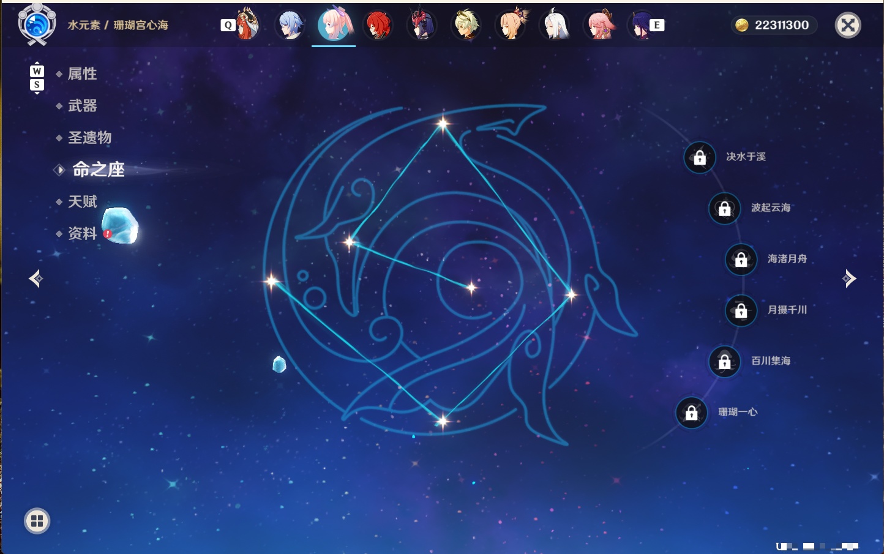The width and height of the screenshot is (884, 554).
Task: Select the white-haired character portrait
Action: pyautogui.click(x=555, y=25)
